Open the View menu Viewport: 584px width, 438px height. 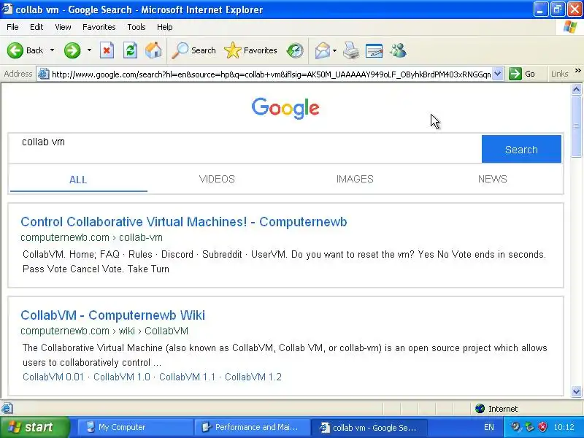click(63, 27)
